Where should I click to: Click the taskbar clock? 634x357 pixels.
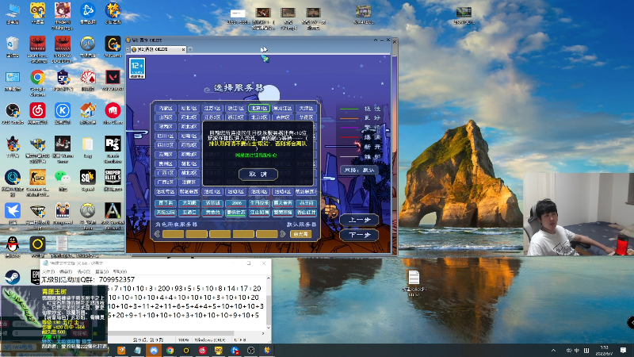click(604, 351)
